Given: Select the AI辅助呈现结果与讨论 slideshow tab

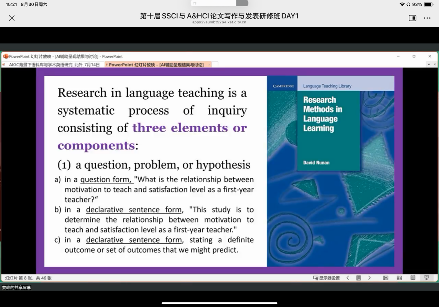Looking at the screenshot, I should pyautogui.click(x=156, y=65).
